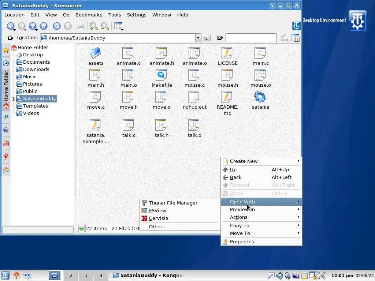The image size is (375, 281).
Task: Select the Network globe sidebar tab
Action: [6, 130]
